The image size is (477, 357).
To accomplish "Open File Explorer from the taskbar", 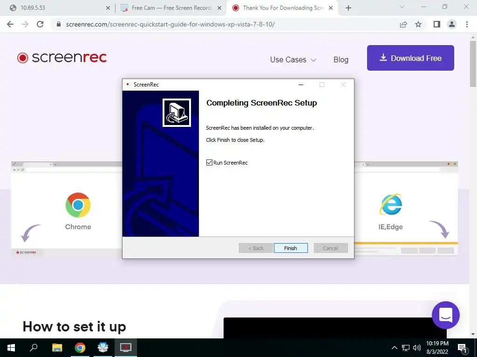I will 57,348.
